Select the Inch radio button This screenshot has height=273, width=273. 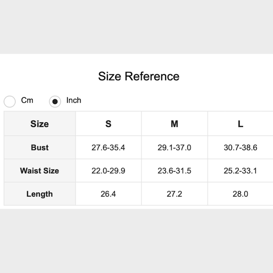[x=55, y=102]
